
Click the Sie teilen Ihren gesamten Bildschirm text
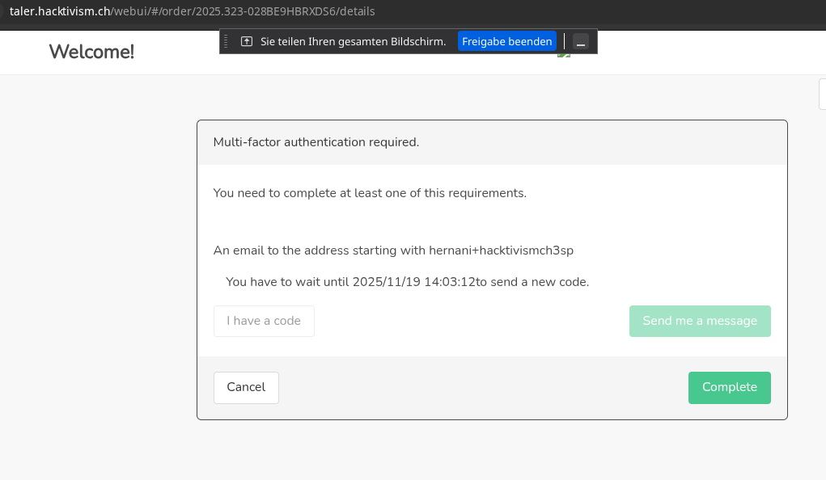coord(353,41)
